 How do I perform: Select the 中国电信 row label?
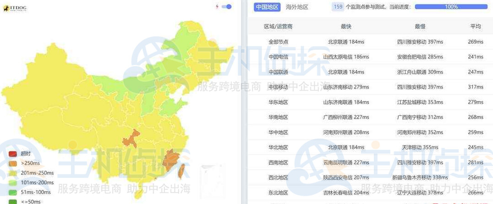pos(278,57)
